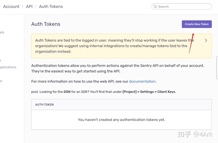Click the chevron between Account and API

[22, 7]
